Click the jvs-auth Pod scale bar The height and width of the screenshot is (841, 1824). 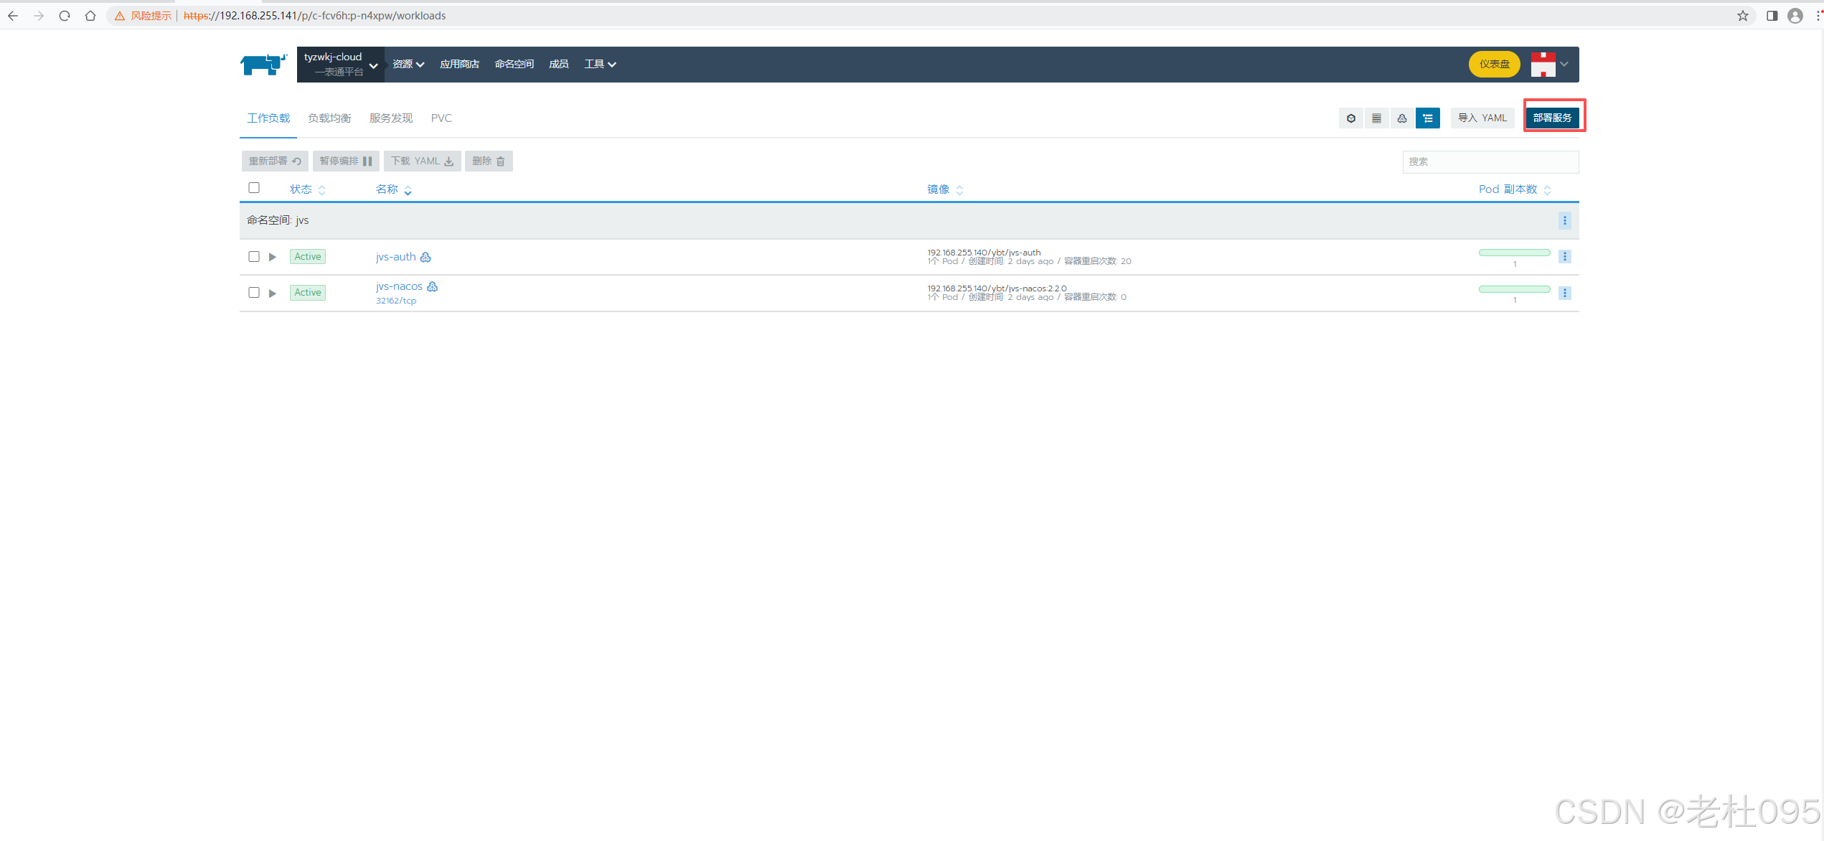(1514, 253)
